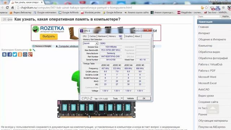Click the PC3-10700 max bandwidth value
The width and height of the screenshot is (231, 130).
[111, 50]
